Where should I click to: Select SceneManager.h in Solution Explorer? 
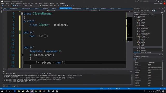point(145,35)
